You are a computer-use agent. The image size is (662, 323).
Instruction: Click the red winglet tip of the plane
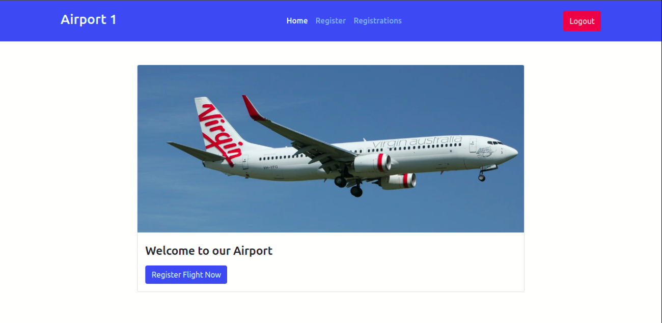tap(253, 107)
